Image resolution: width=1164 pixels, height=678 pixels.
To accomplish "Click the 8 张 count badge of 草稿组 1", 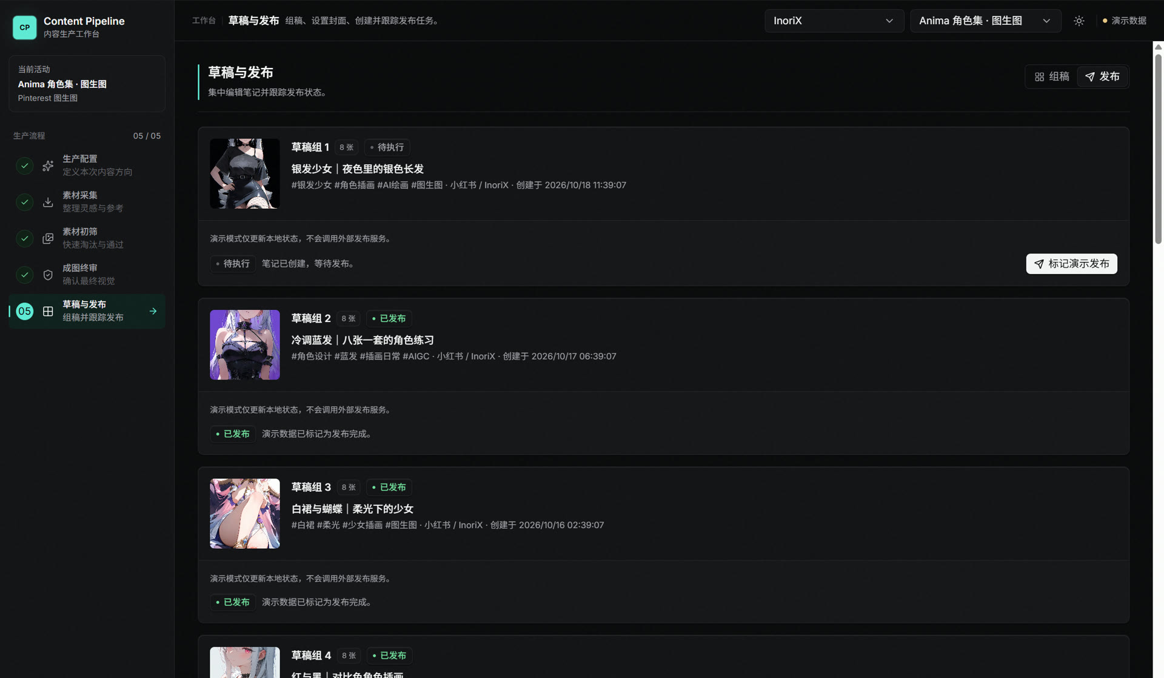I will click(346, 147).
